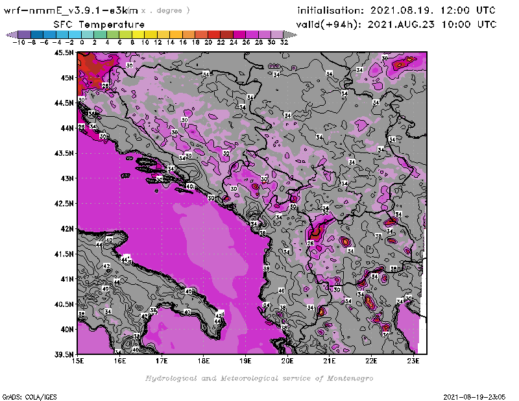This screenshot has width=519, height=401.
Task: Pick the green swatch between 2 and 4
Action: pos(101,34)
